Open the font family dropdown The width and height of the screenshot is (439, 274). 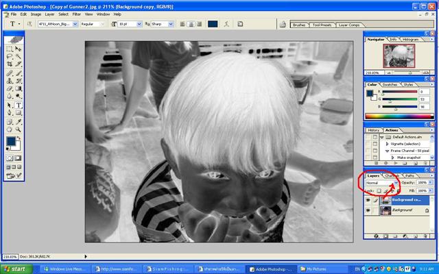point(75,24)
